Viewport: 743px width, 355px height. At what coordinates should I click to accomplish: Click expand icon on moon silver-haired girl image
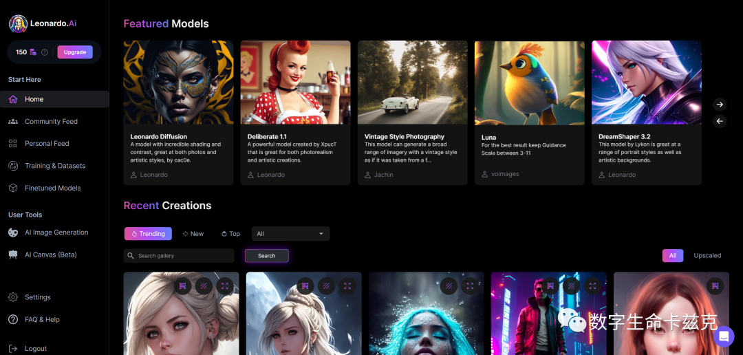point(347,286)
